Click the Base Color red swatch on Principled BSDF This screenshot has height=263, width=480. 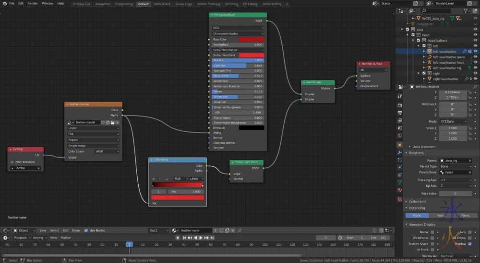pos(251,39)
